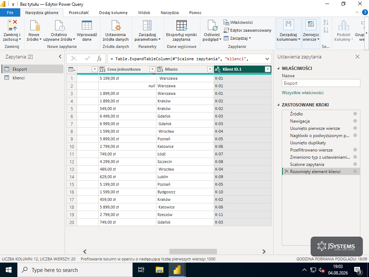Viewport: 369px width, 277px height.
Task: Select Zmieniono typ z ustawieniami step
Action: (x=321, y=157)
